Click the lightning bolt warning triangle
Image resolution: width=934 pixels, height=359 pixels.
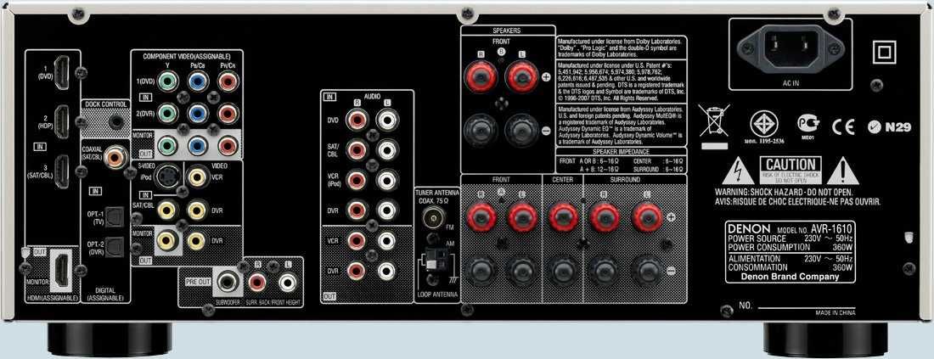point(738,171)
